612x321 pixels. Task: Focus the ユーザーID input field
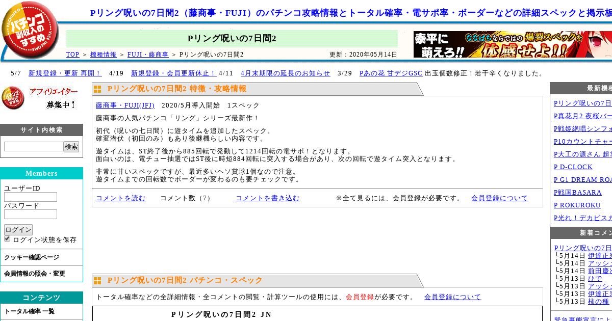(31, 197)
